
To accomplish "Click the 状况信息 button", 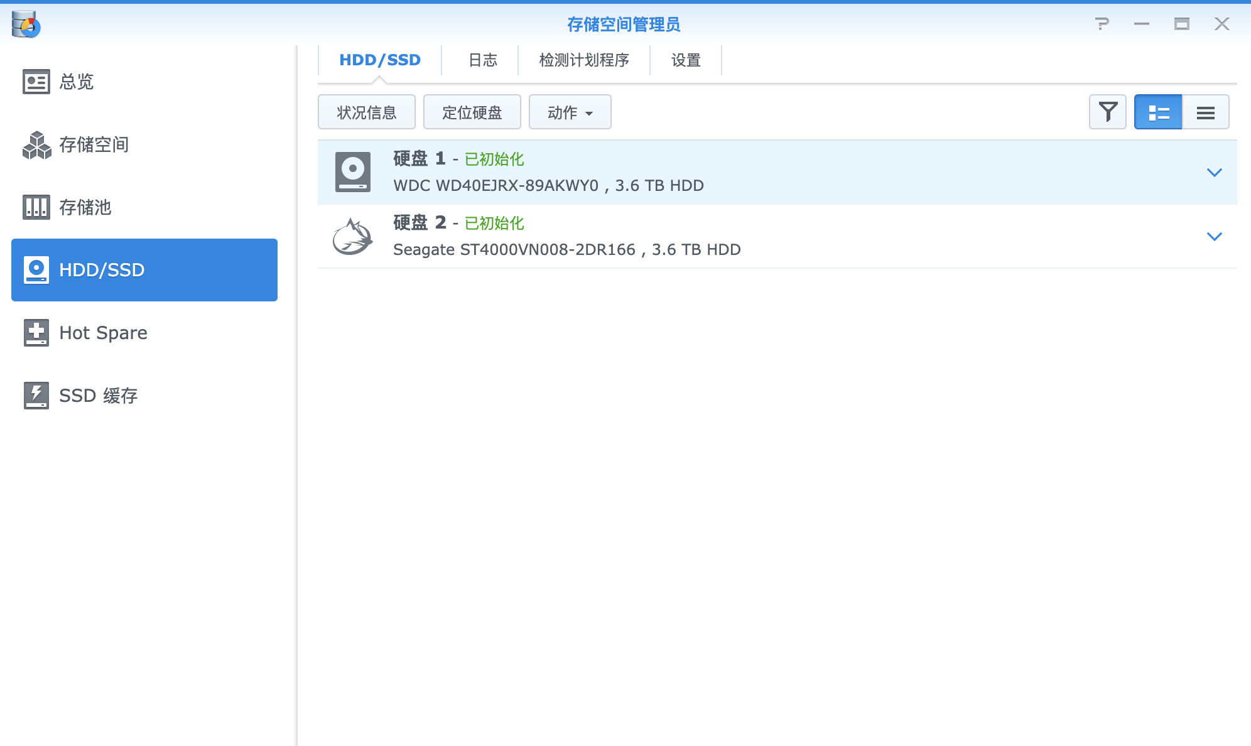I will [x=366, y=112].
